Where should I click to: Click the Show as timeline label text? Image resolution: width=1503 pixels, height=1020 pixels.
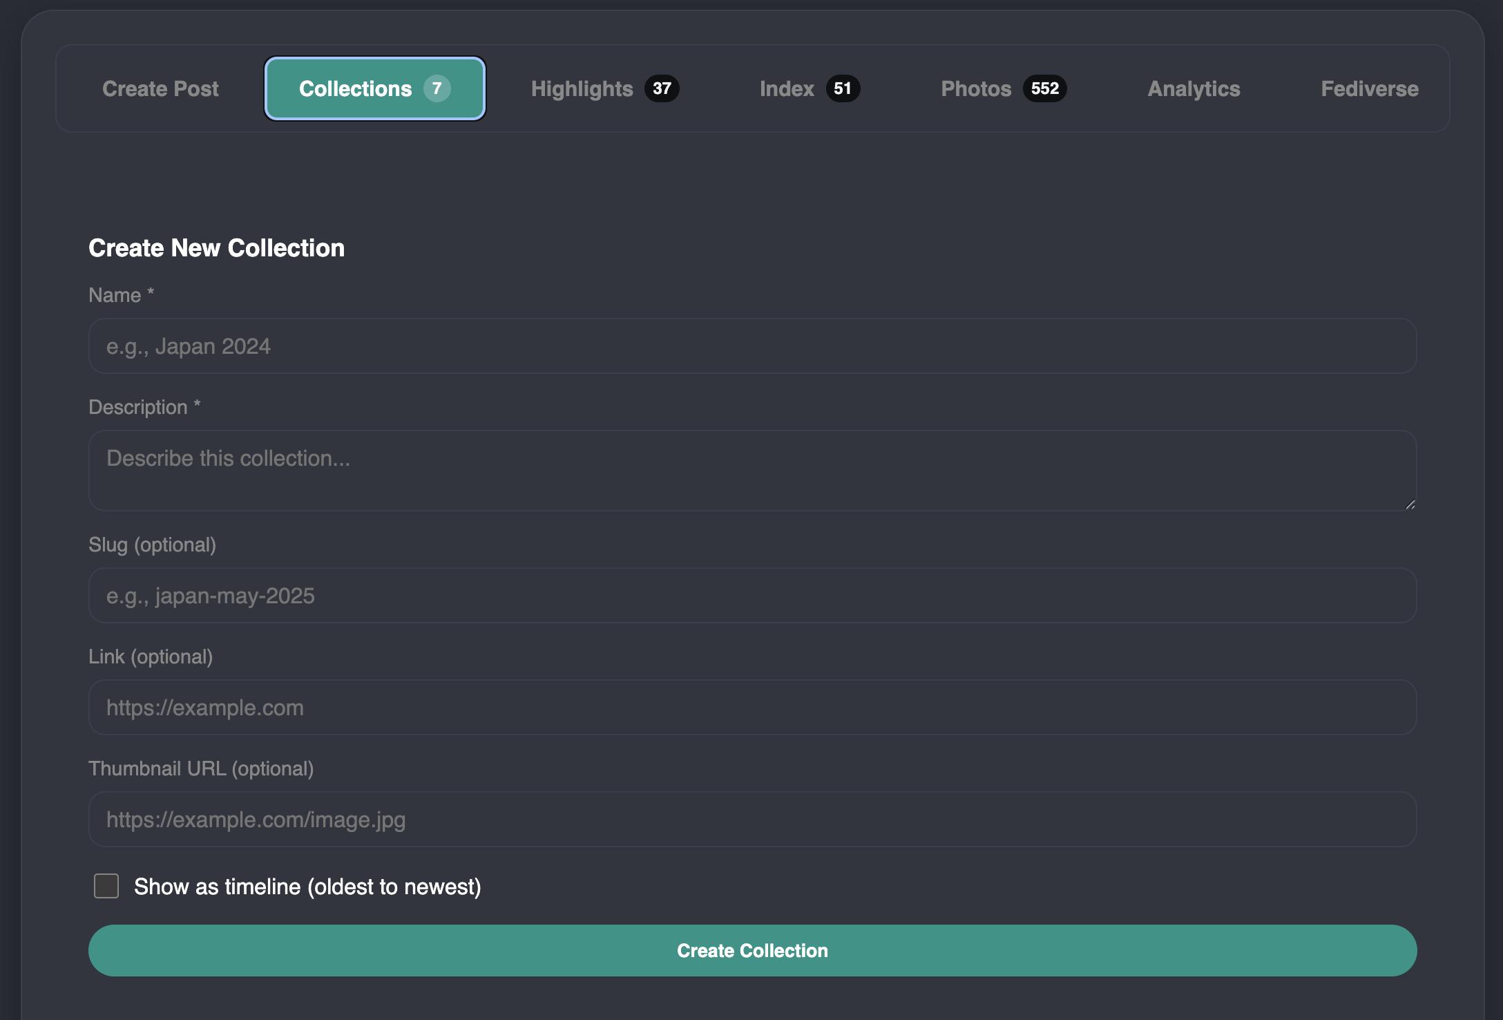point(307,887)
